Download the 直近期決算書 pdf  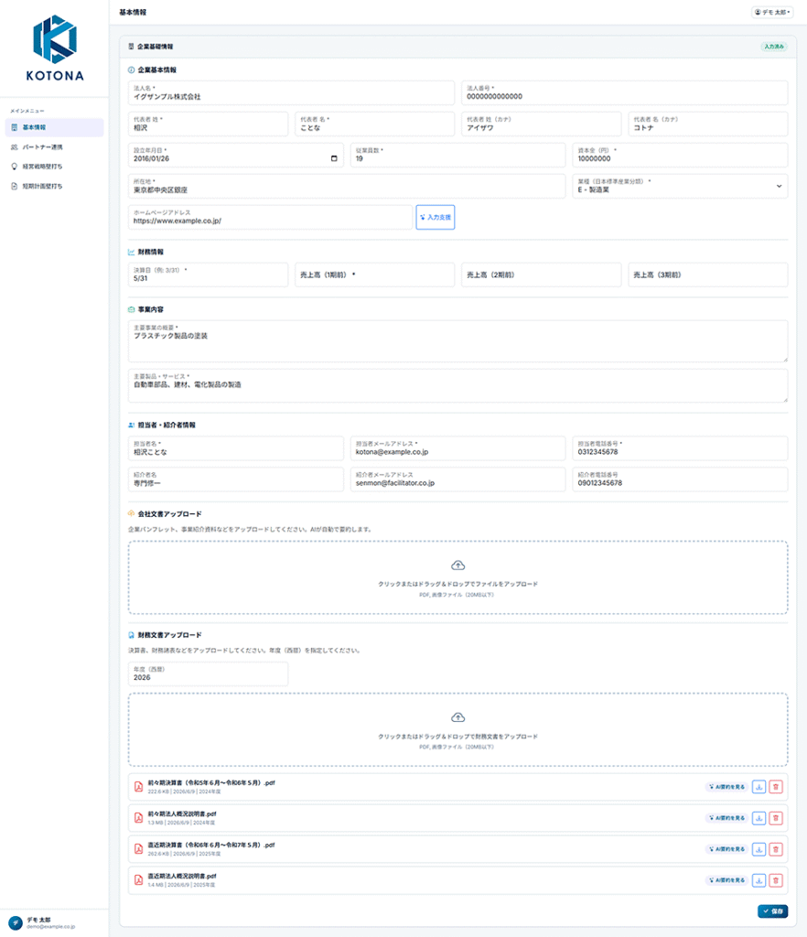[x=759, y=849]
